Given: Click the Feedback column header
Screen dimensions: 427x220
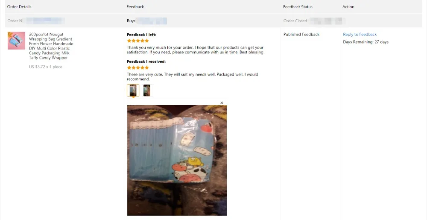Looking at the screenshot, I should (135, 6).
